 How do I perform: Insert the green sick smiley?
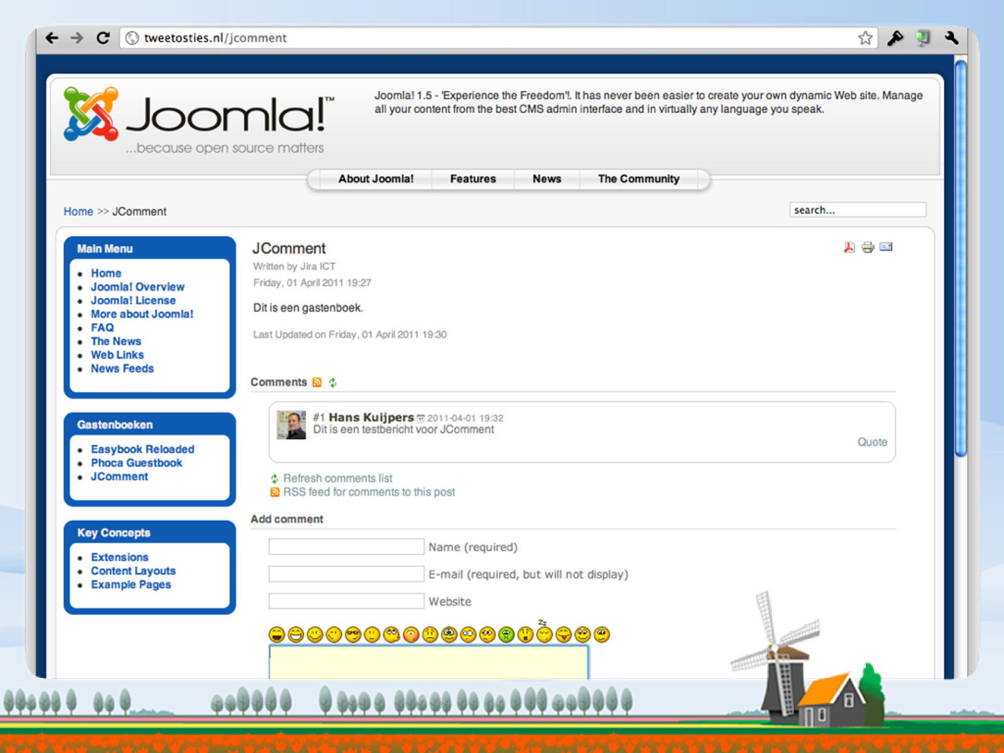click(x=506, y=634)
